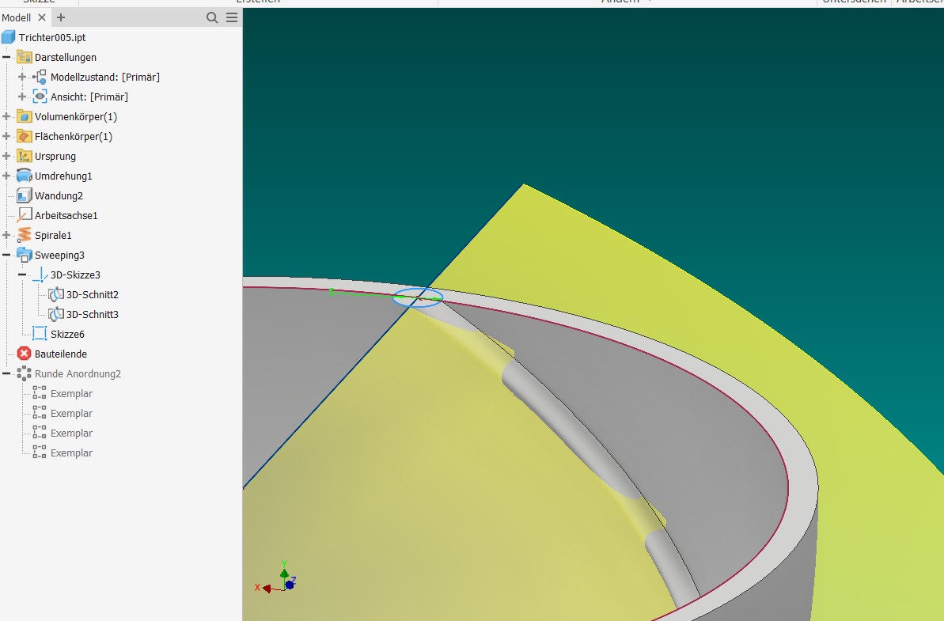
Task: Switch to the Modell tab
Action: [17, 17]
